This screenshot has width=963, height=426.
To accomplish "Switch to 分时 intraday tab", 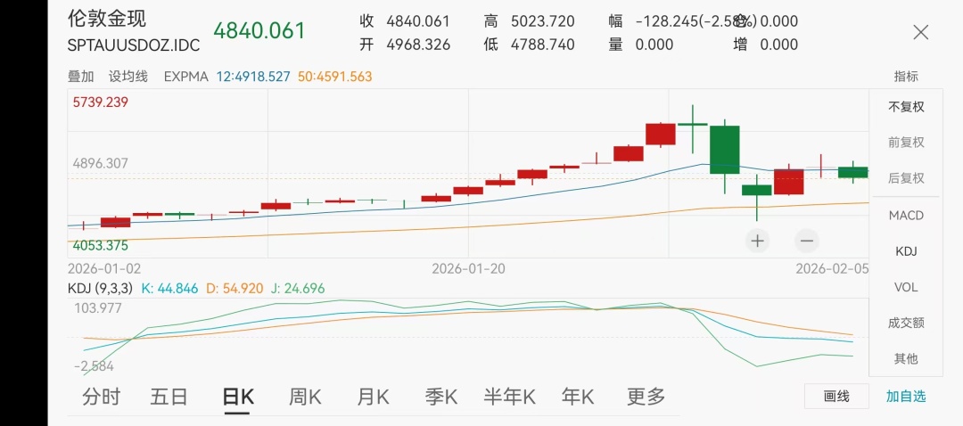I will [x=101, y=397].
